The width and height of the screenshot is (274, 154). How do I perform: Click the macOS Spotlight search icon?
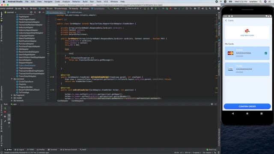260,2
